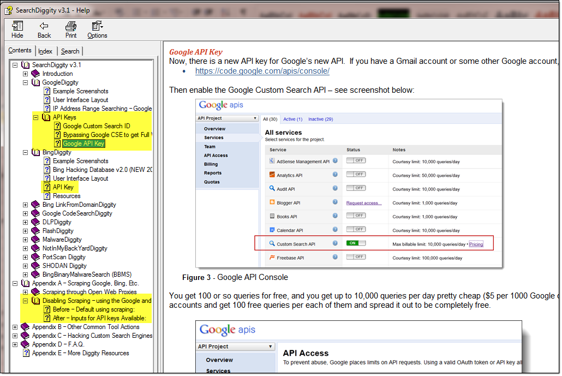
Task: Click Billing in the Google apis sidebar
Action: tap(211, 164)
